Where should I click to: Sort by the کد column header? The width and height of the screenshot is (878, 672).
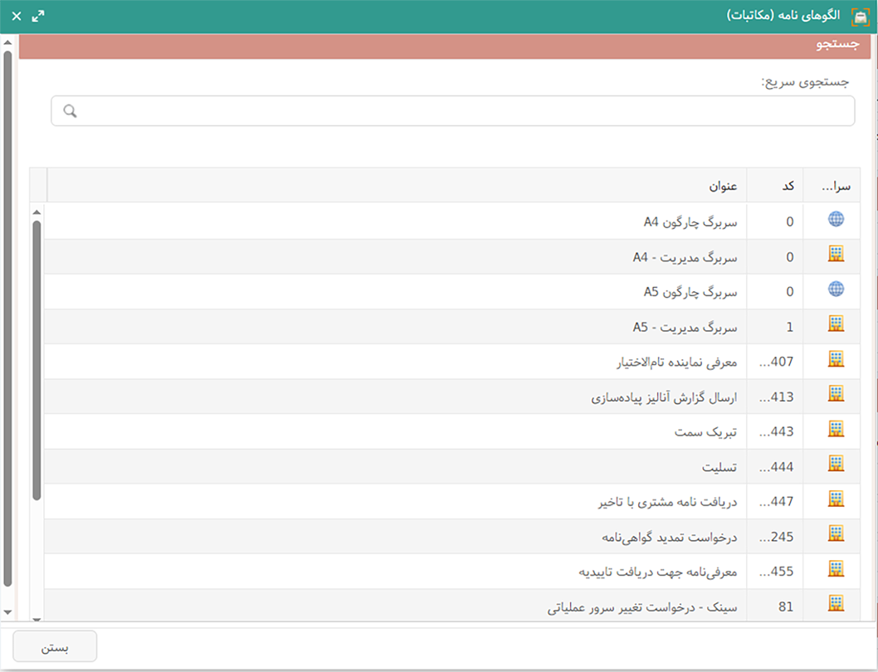[775, 185]
